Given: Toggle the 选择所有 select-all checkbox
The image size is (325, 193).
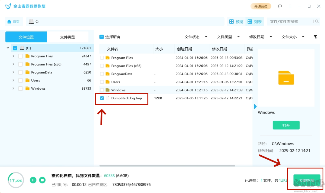Looking at the screenshot, I should [x=101, y=37].
